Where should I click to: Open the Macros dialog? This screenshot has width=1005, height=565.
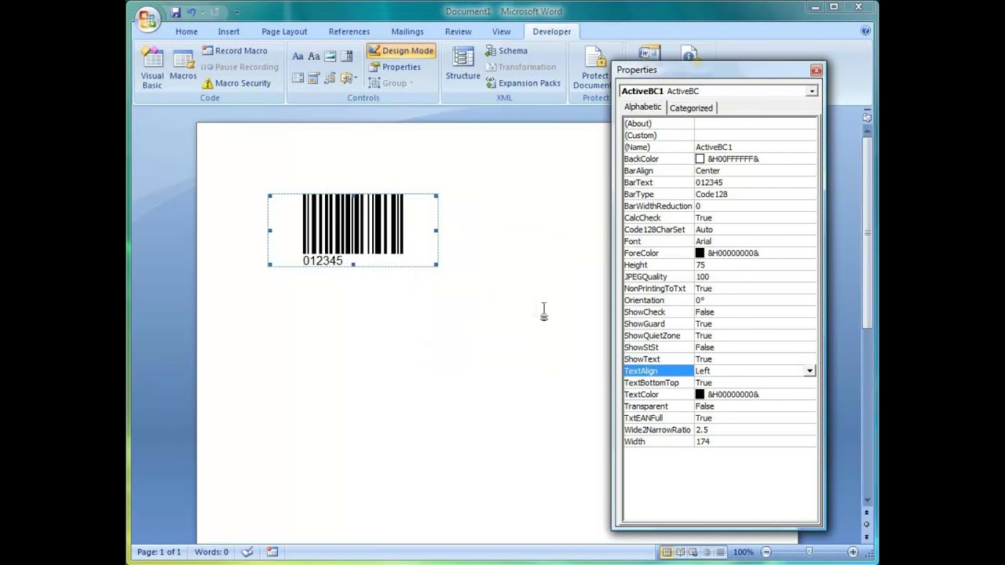[x=183, y=64]
